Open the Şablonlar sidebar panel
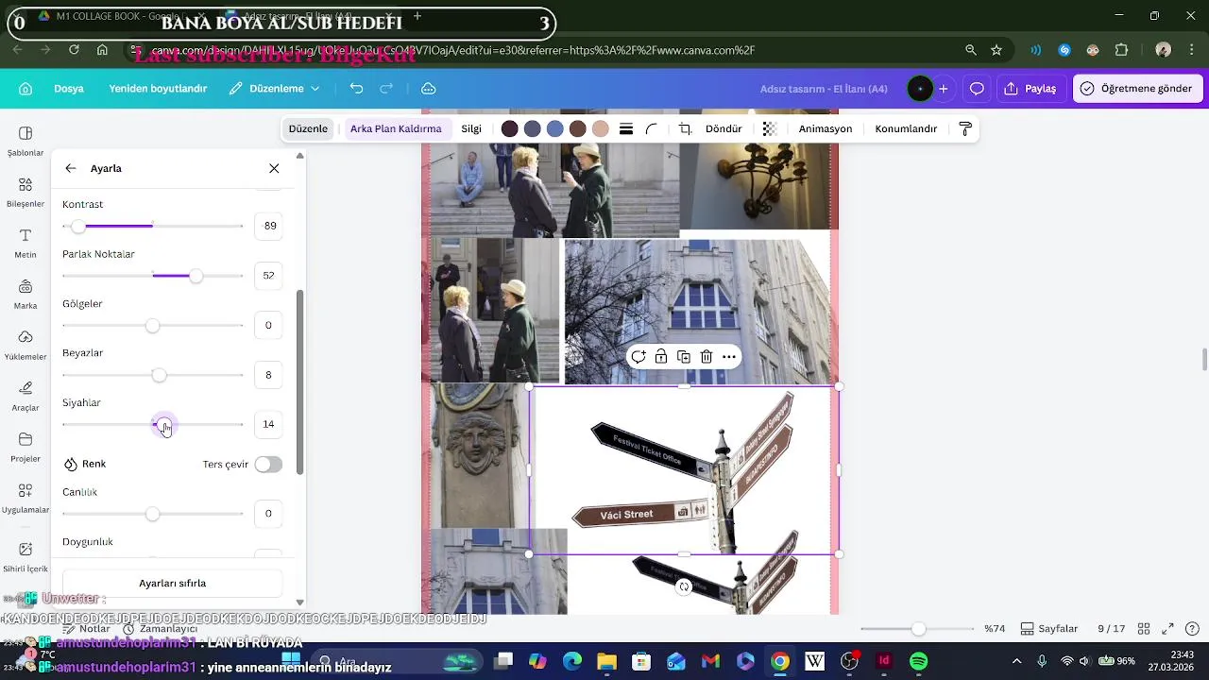The height and width of the screenshot is (680, 1209). [x=26, y=141]
